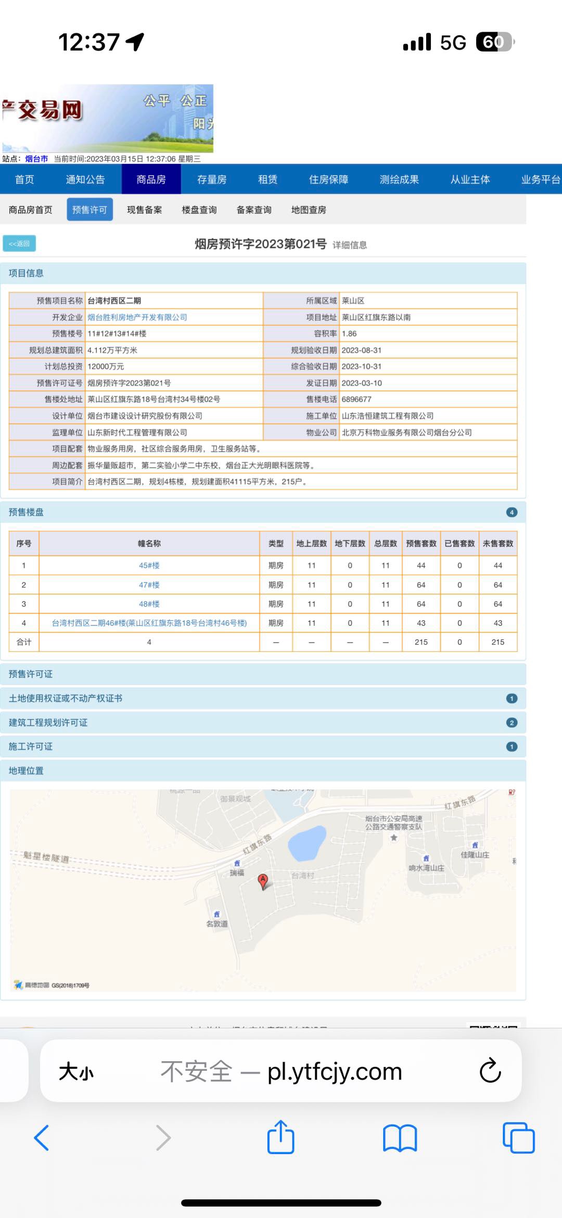This screenshot has width=562, height=1218.
Task: Tap the 12:37 status bar clock
Action: [x=89, y=42]
